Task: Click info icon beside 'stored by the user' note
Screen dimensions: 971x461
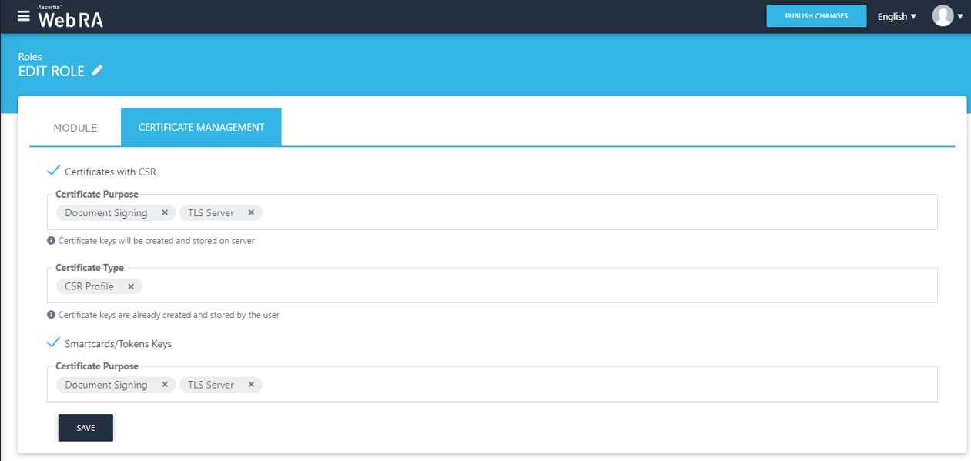Action: click(52, 315)
